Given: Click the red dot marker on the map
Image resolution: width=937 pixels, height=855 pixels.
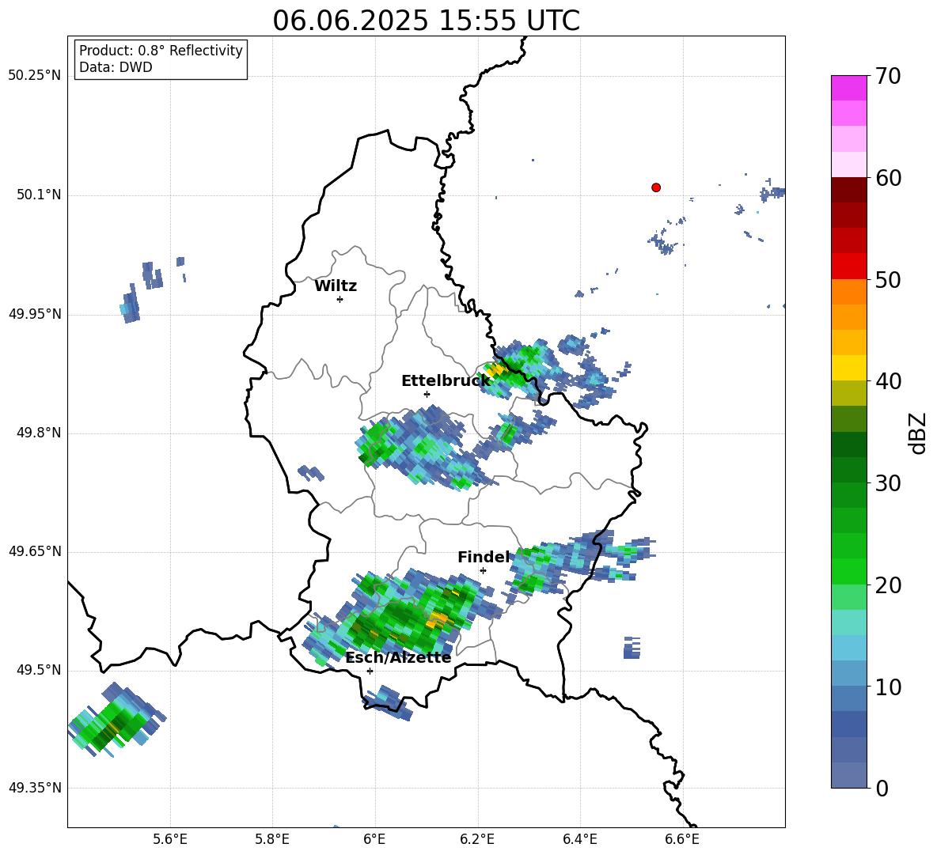Looking at the screenshot, I should [x=656, y=187].
